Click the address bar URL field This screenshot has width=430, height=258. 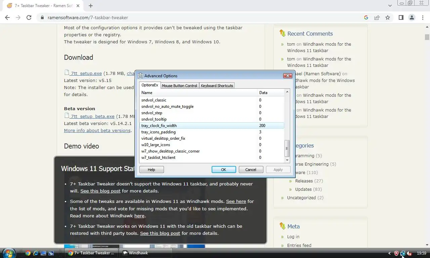tap(202, 17)
